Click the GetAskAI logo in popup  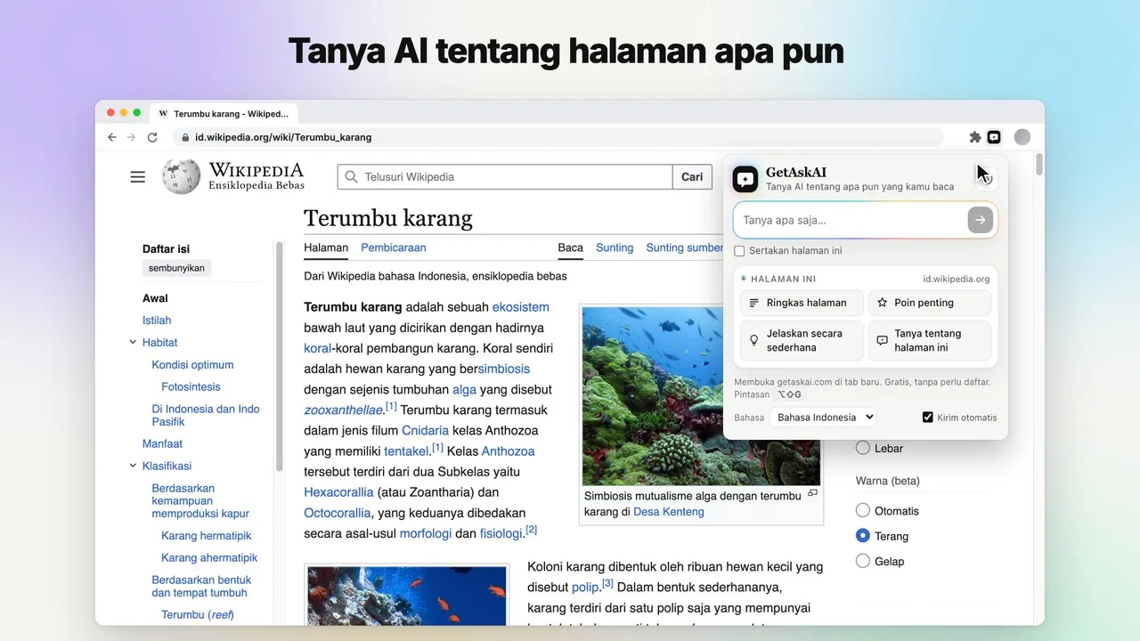point(745,179)
